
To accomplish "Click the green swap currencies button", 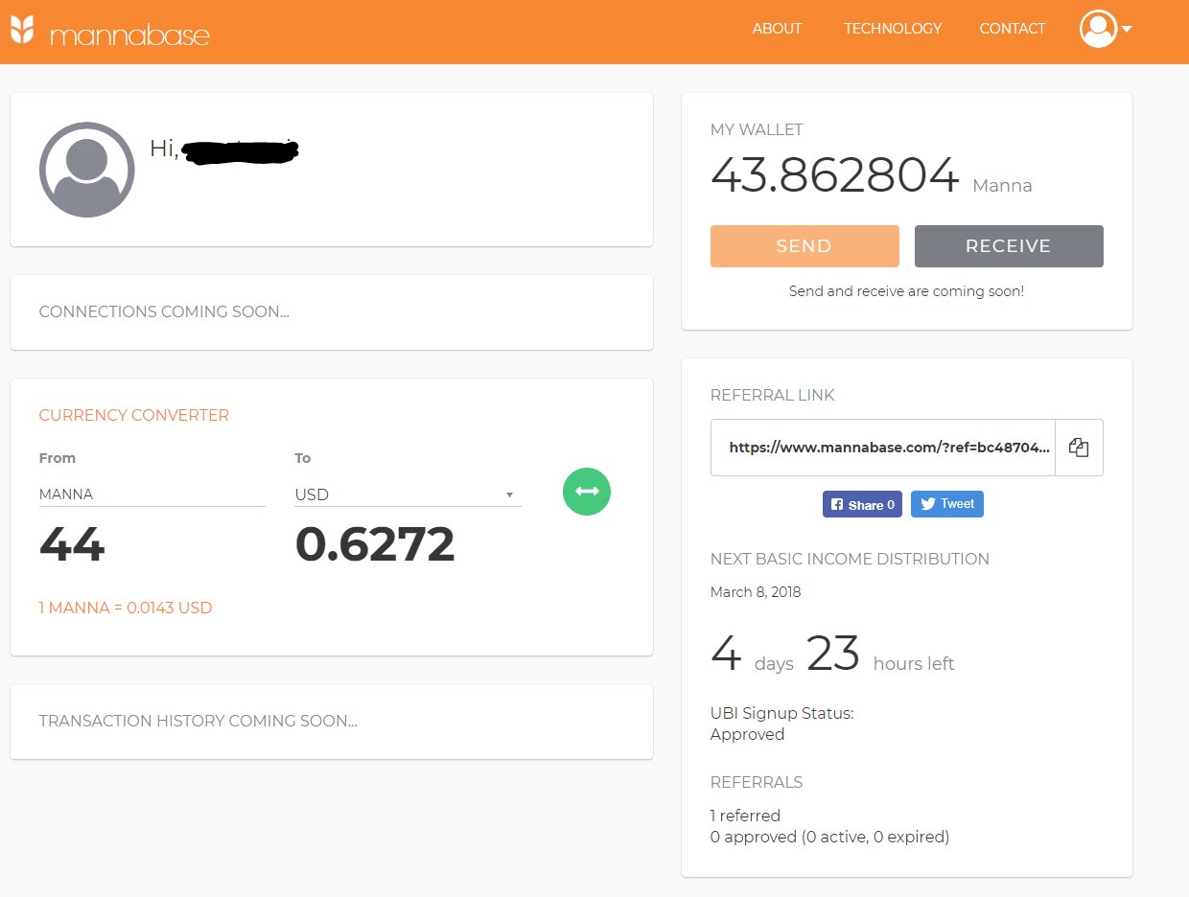I will coord(587,491).
